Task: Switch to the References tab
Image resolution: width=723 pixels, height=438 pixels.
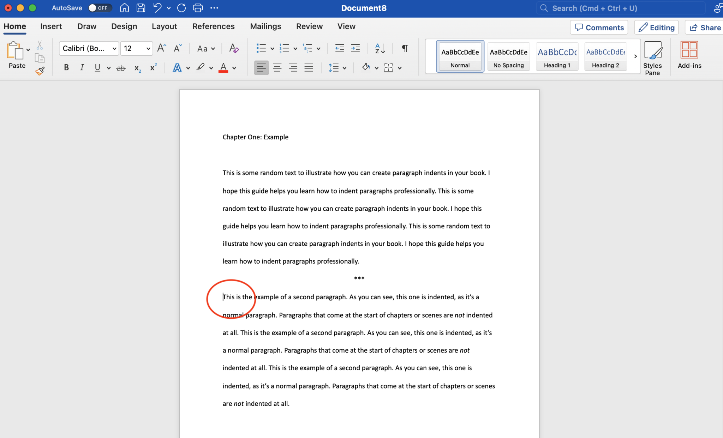Action: pos(213,26)
